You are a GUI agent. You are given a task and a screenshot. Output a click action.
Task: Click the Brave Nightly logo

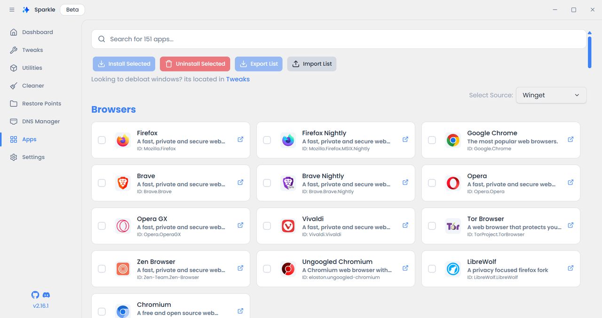(x=288, y=183)
